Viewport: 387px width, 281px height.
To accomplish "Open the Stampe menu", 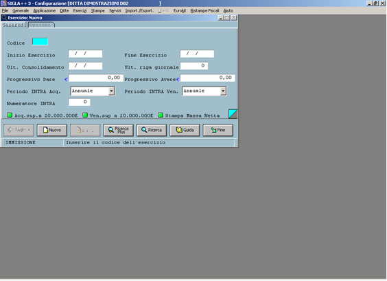I will click(x=97, y=10).
